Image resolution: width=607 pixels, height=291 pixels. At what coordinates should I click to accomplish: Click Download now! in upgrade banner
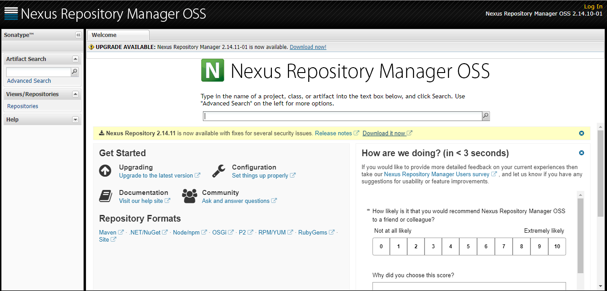[308, 47]
